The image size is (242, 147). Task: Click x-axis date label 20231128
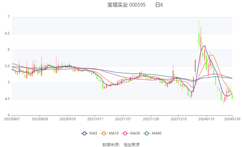151,119
